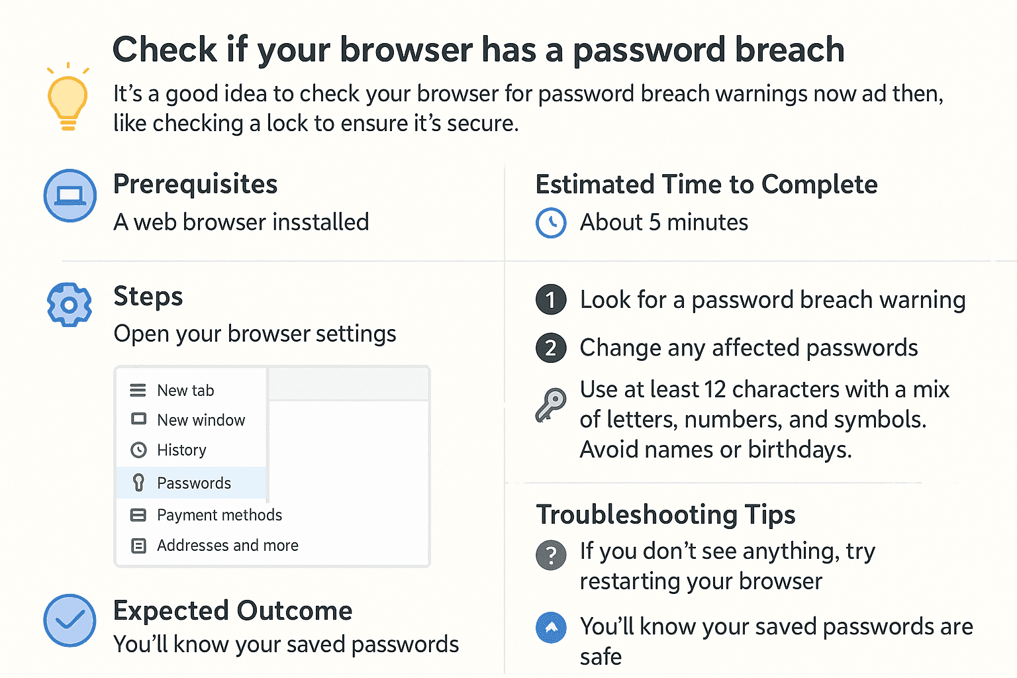
Task: Click the step 1 number badge
Action: [551, 300]
